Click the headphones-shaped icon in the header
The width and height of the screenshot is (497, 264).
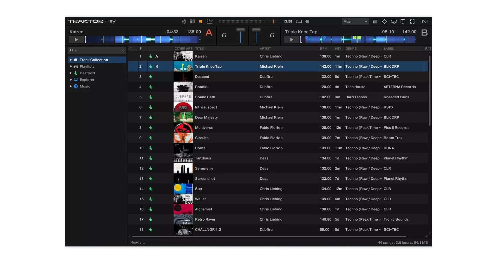394,22
